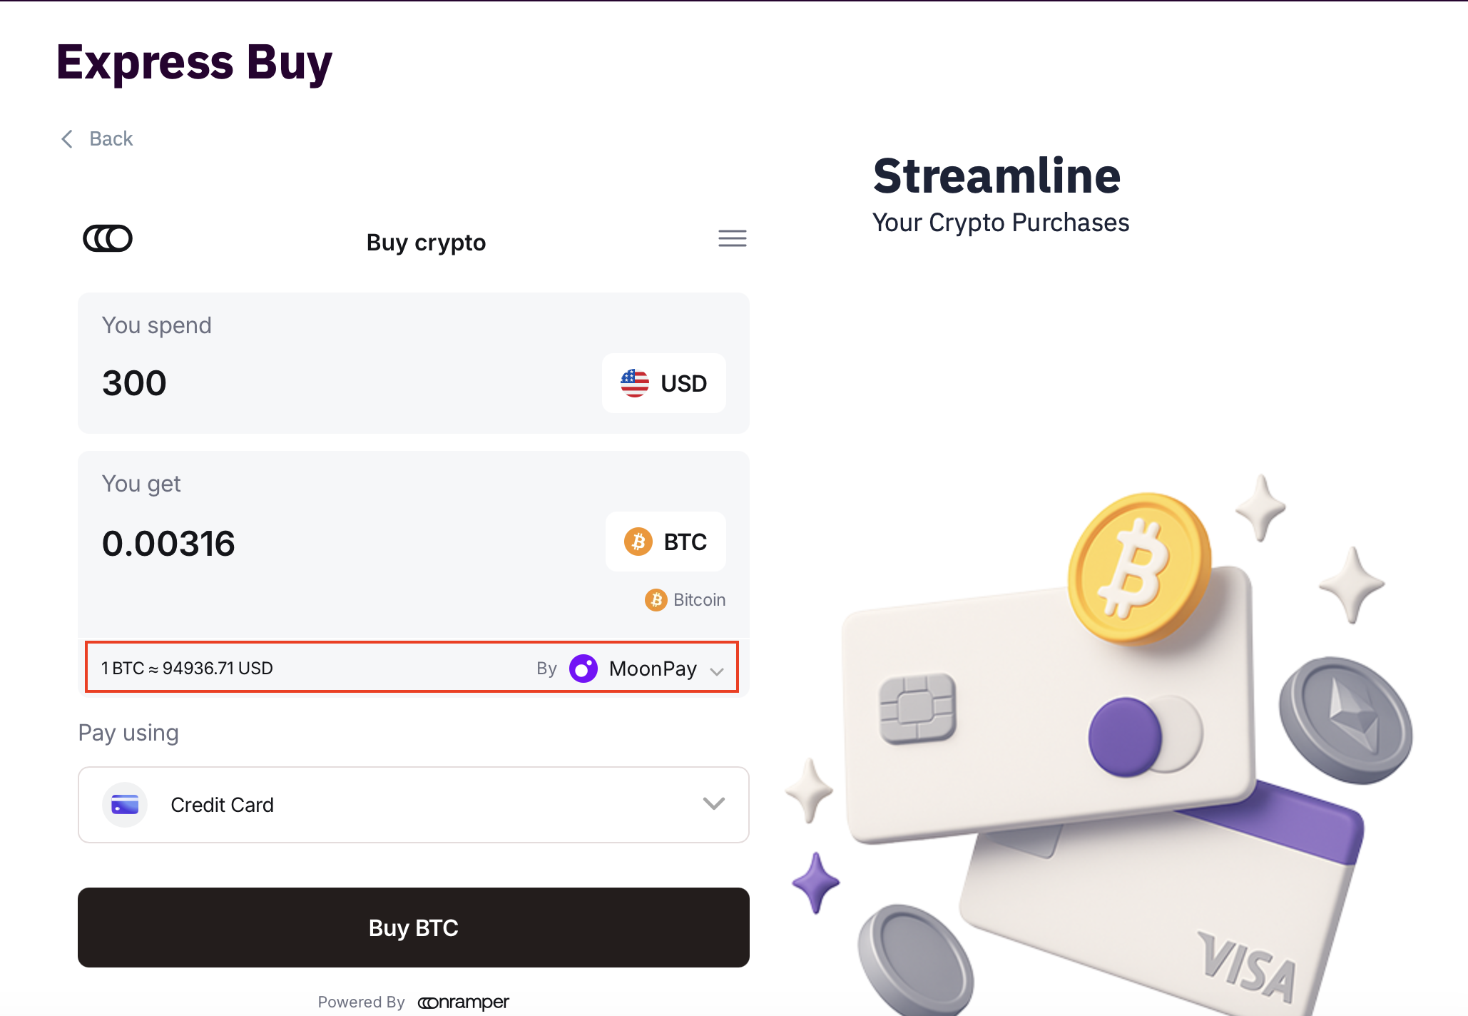Click the 0.00316 You get amount
Image resolution: width=1468 pixels, height=1016 pixels.
tap(168, 544)
